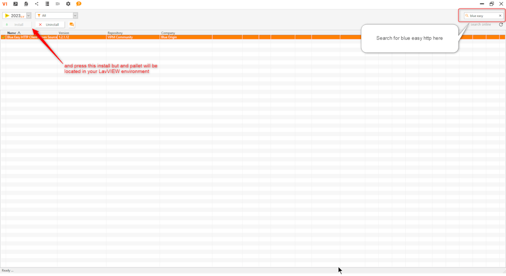Click the search online link
This screenshot has width=506, height=276.
(x=480, y=24)
